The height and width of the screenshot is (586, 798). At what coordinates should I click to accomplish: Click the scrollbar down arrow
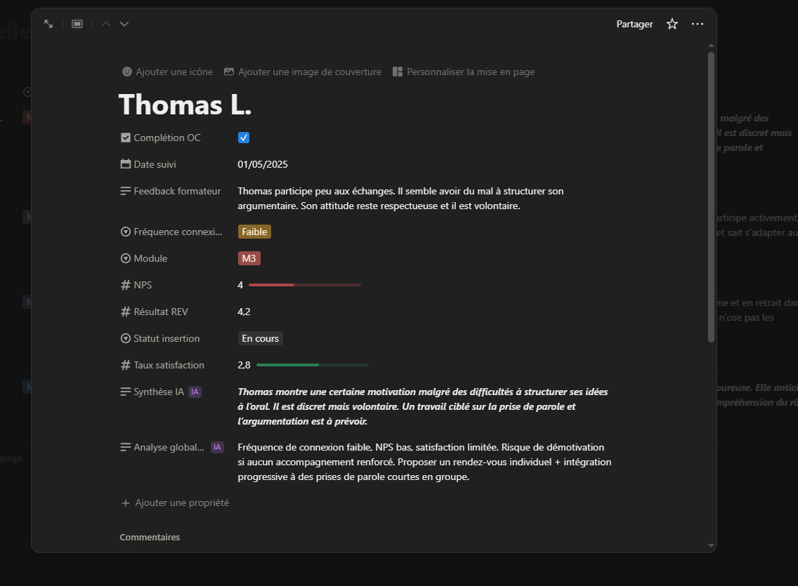[711, 545]
